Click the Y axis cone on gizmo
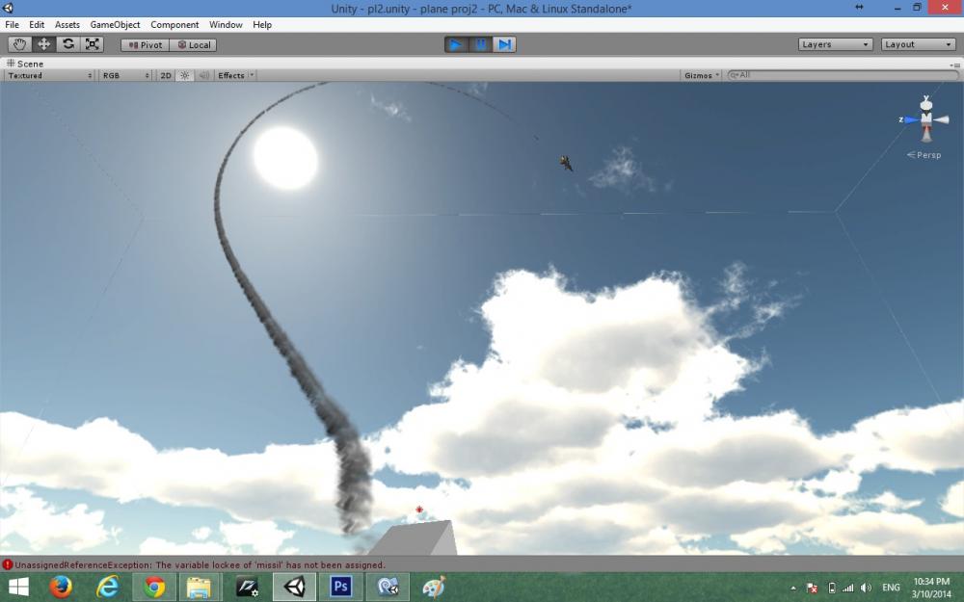 click(925, 104)
